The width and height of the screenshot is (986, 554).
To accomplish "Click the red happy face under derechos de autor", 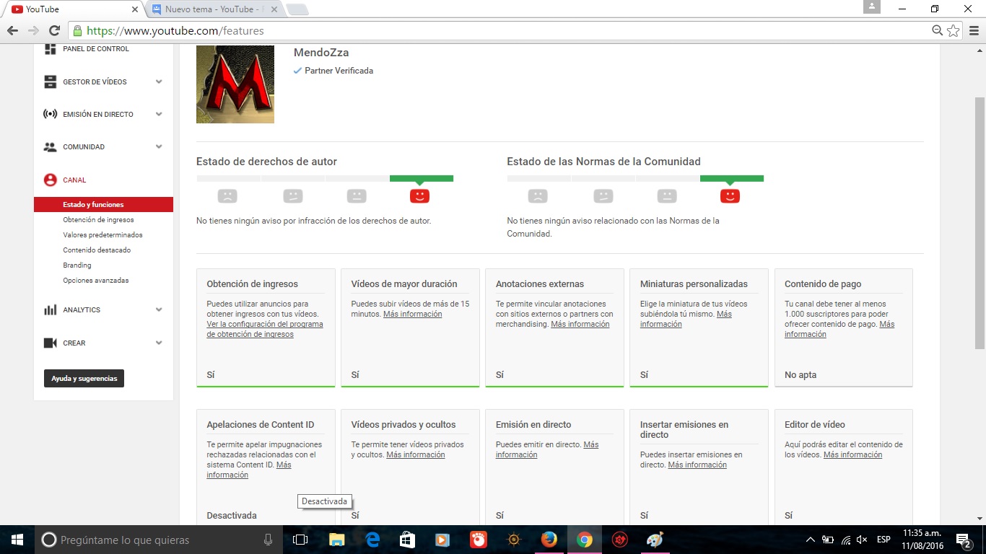I will coord(419,195).
